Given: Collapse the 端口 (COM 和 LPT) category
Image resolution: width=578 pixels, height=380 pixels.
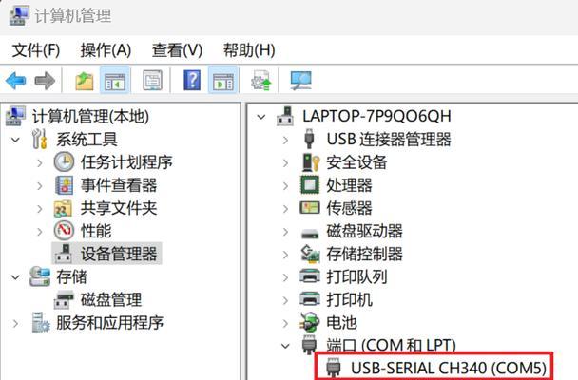Looking at the screenshot, I should 285,346.
